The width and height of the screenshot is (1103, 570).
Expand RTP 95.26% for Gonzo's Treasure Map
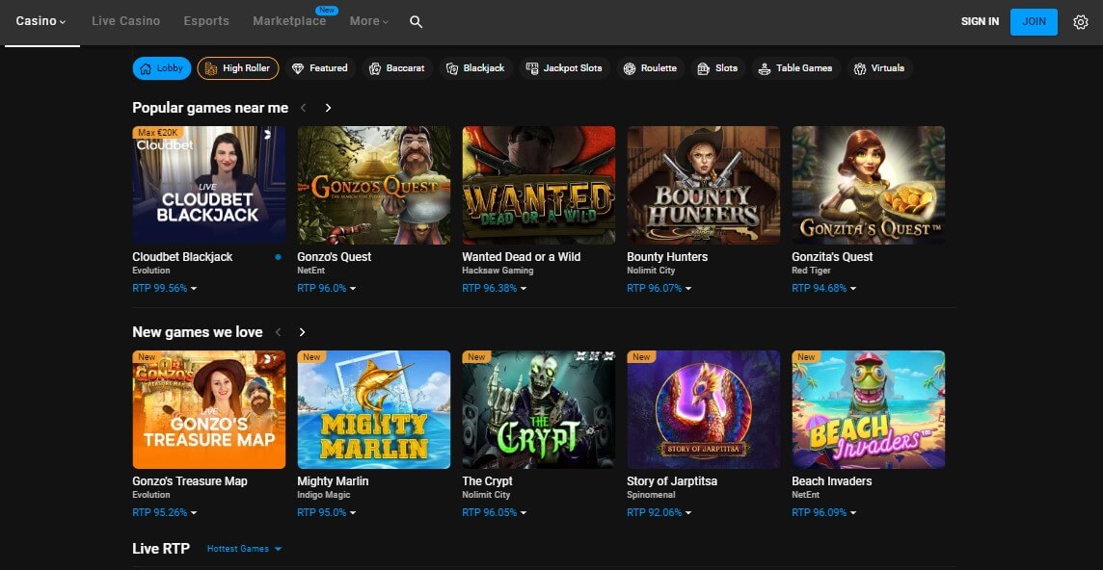point(165,512)
